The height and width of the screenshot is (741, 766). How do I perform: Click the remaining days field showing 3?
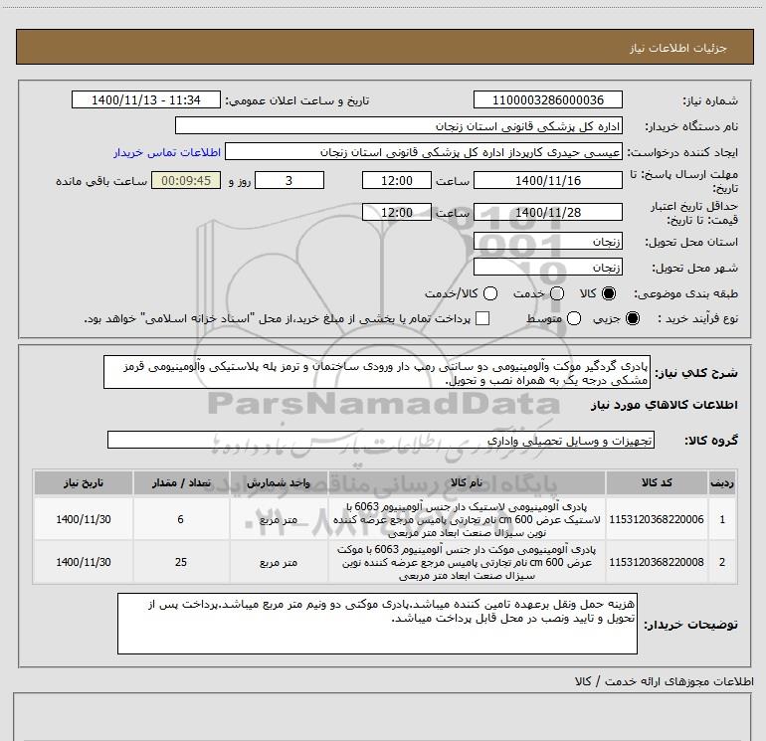tap(289, 180)
